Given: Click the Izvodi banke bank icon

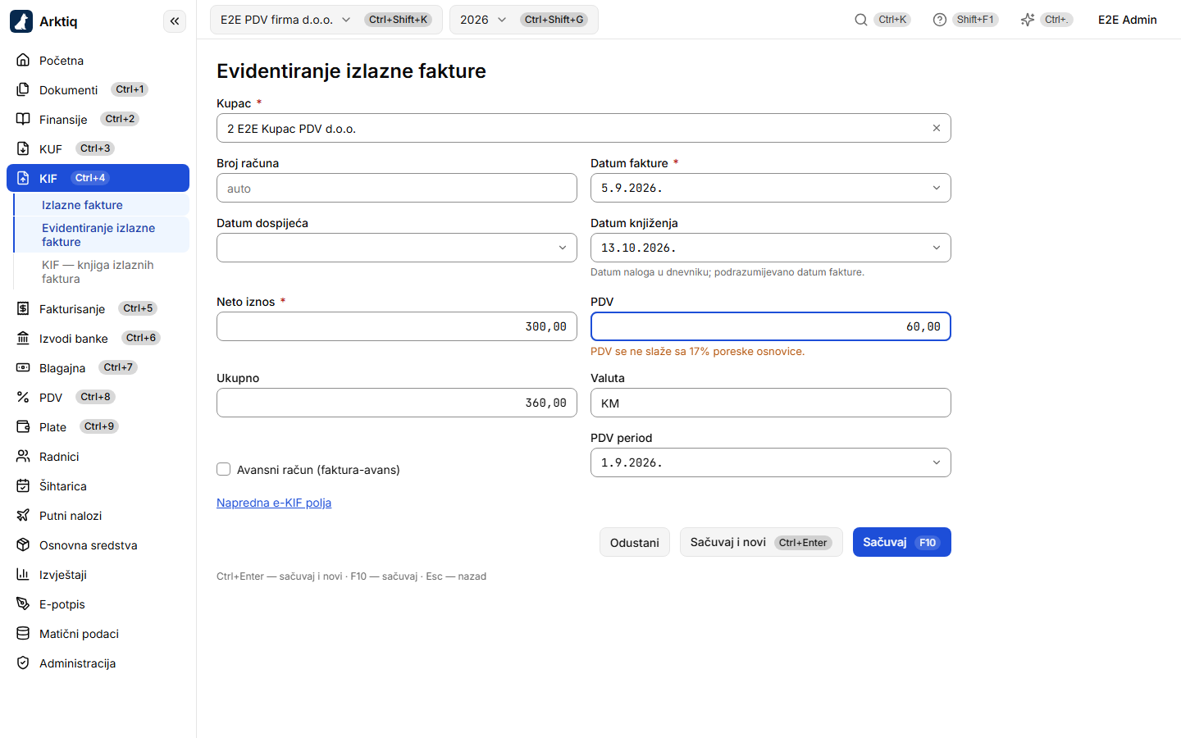Looking at the screenshot, I should [x=23, y=338].
